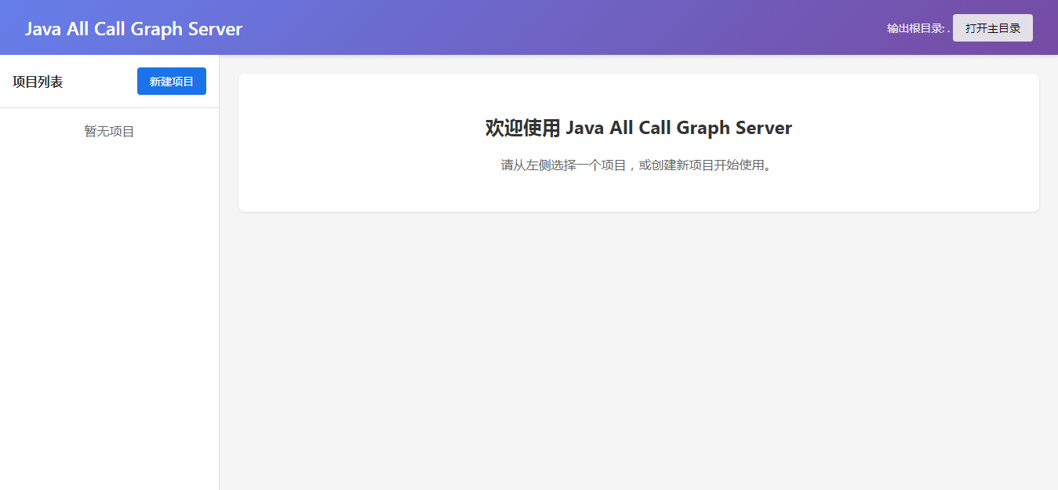The width and height of the screenshot is (1058, 490).
Task: Click the 欢迎使用 Java All Call Graph Server heading
Action: [638, 128]
